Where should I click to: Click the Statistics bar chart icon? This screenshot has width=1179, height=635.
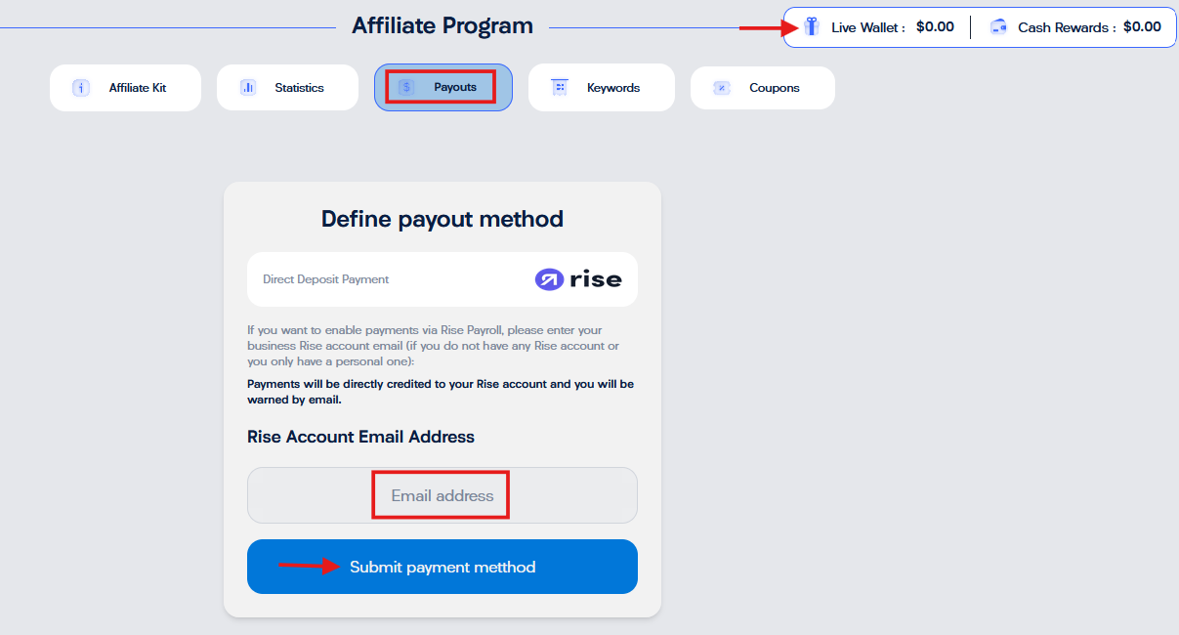pos(248,88)
